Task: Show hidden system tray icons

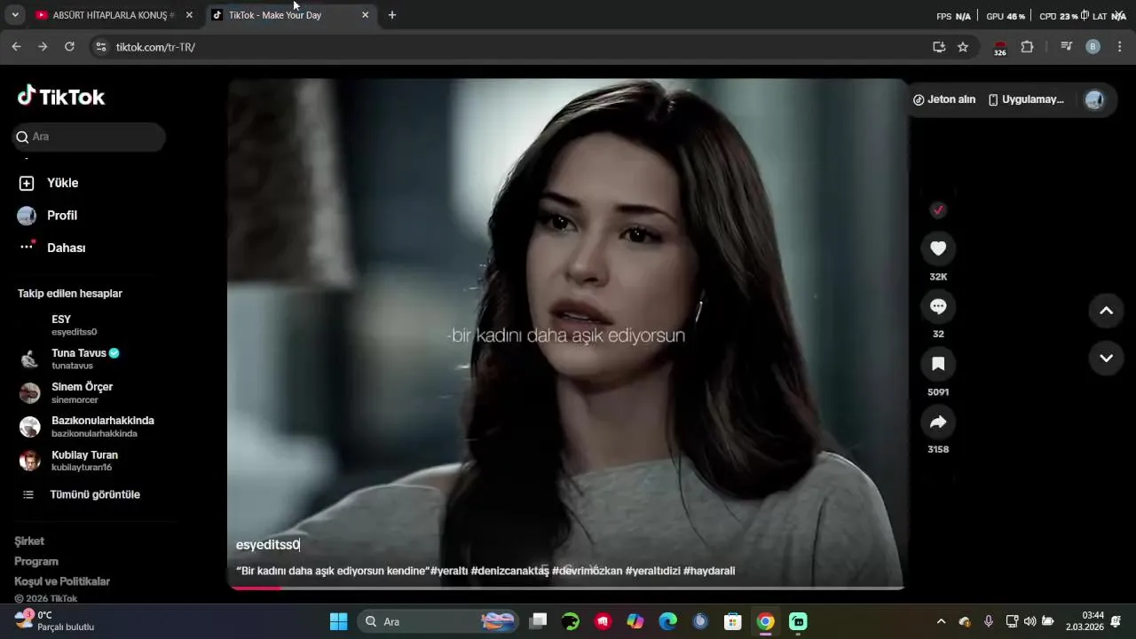Action: point(941,621)
